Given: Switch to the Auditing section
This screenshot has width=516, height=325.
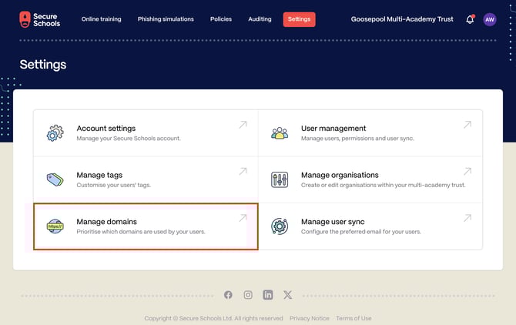Looking at the screenshot, I should pyautogui.click(x=260, y=19).
